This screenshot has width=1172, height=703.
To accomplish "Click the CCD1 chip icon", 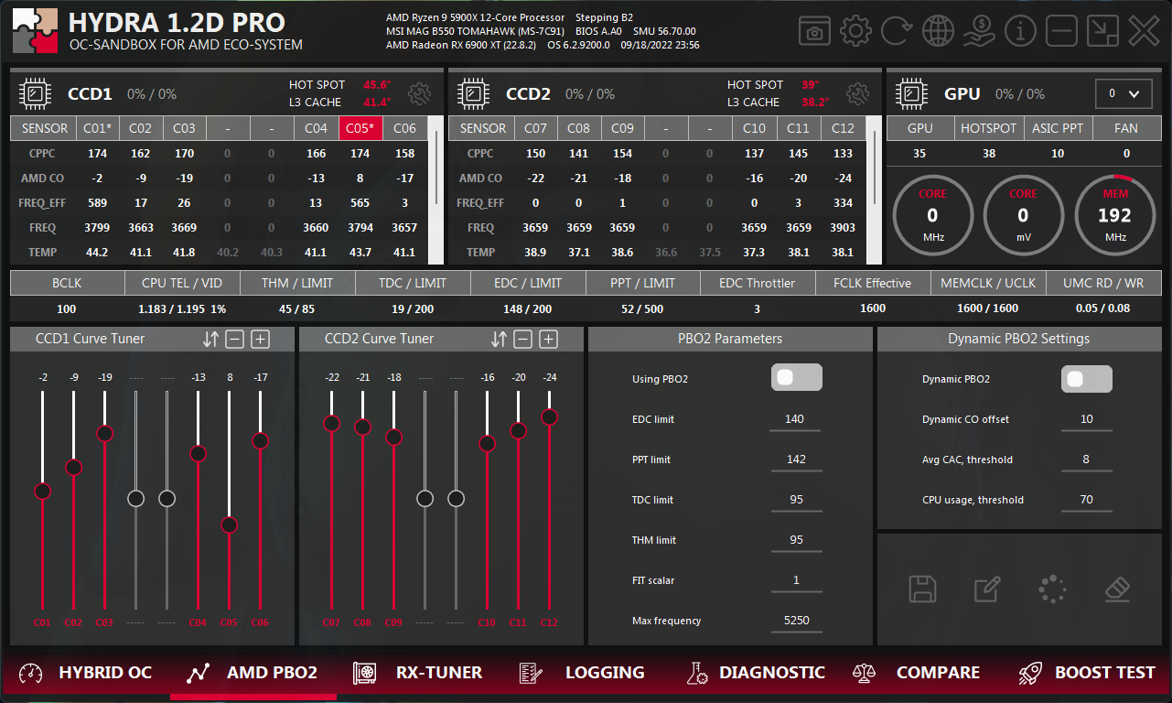I will click(35, 93).
